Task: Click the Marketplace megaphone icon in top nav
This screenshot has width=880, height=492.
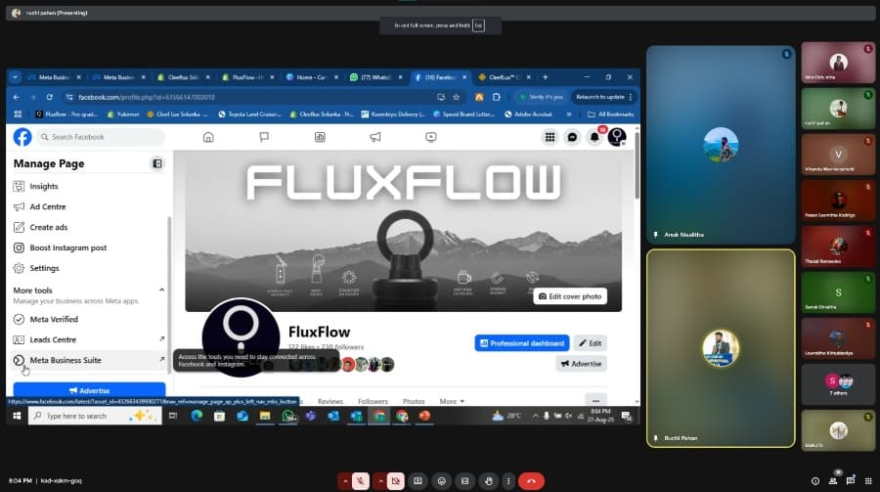Action: click(x=374, y=137)
